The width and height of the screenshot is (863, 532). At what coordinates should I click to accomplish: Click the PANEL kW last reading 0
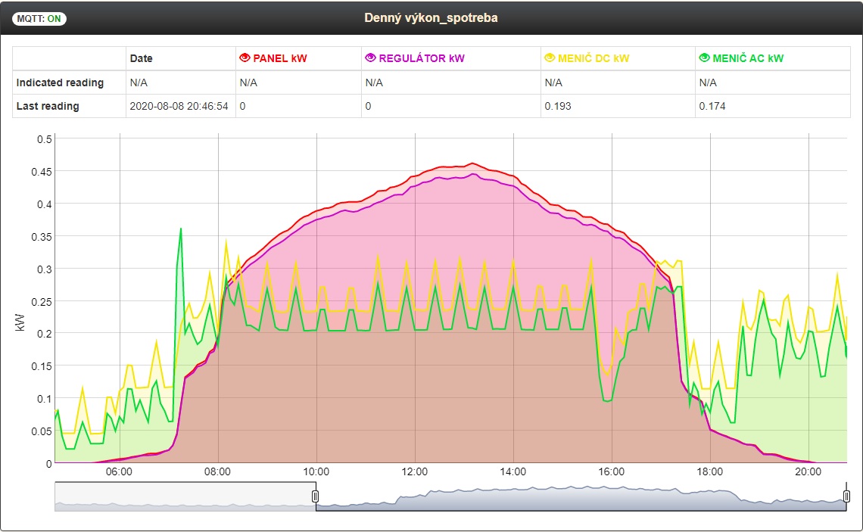click(x=243, y=106)
